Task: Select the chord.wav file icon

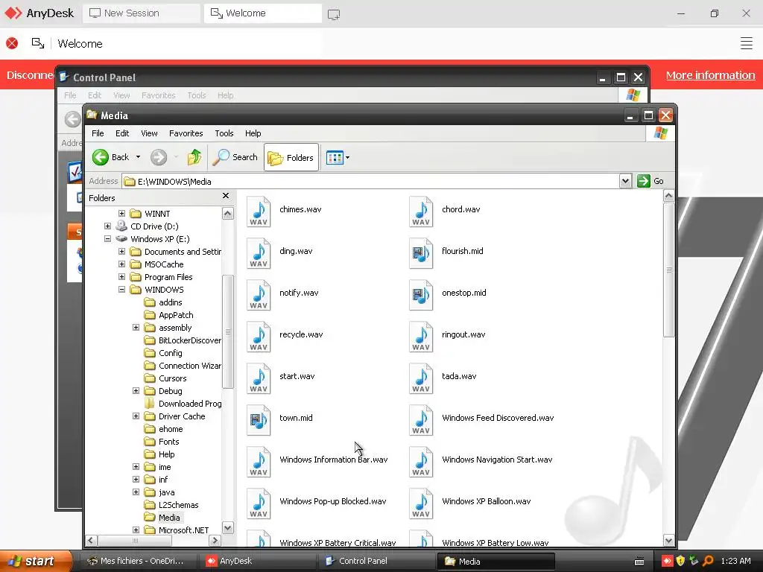Action: tap(421, 212)
